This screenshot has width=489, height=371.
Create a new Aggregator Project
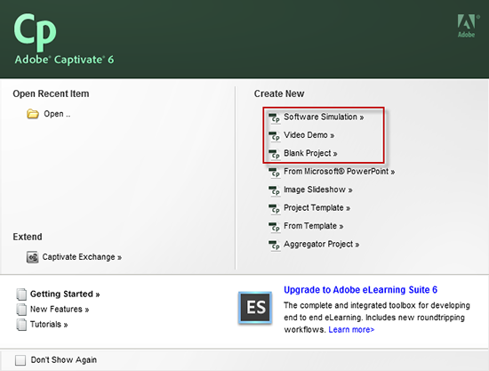[322, 245]
